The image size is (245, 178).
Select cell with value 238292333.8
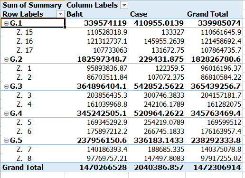point(216,141)
